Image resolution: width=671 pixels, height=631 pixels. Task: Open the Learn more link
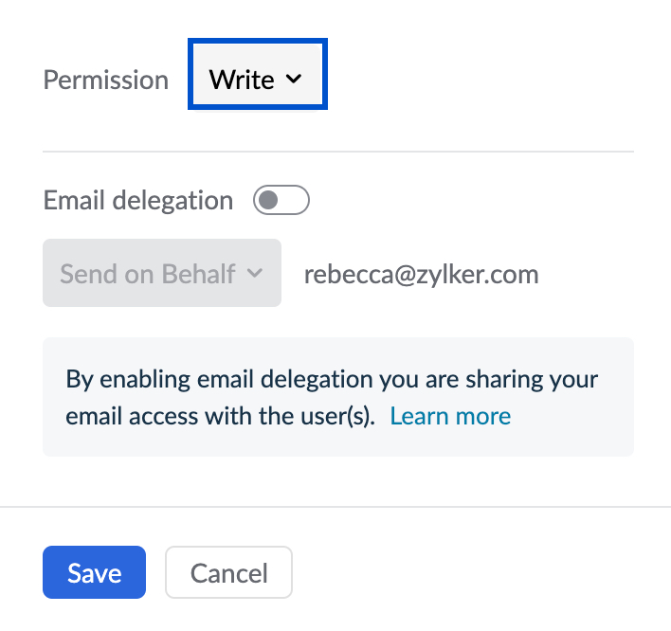pyautogui.click(x=450, y=416)
